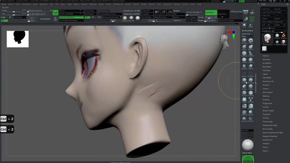Click the green symmetry face icon
This screenshot has height=163, width=290.
tap(55, 13)
